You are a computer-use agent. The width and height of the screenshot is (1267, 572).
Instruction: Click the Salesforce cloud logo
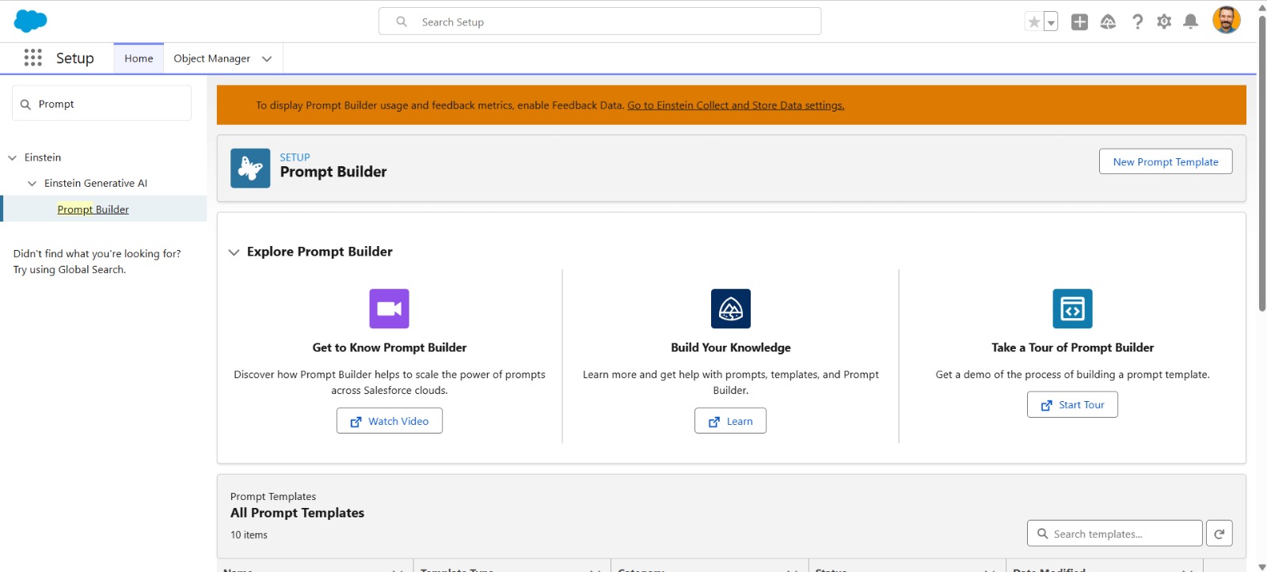(x=31, y=21)
